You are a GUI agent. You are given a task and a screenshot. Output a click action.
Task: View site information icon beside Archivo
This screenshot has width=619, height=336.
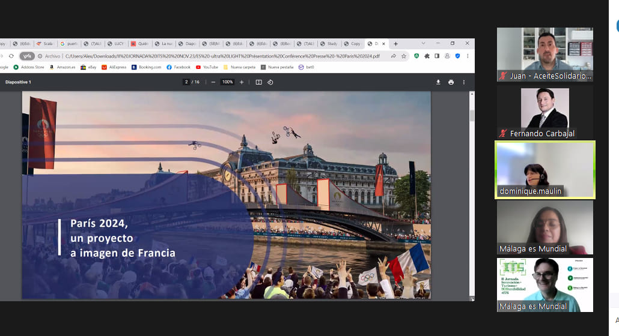point(40,56)
